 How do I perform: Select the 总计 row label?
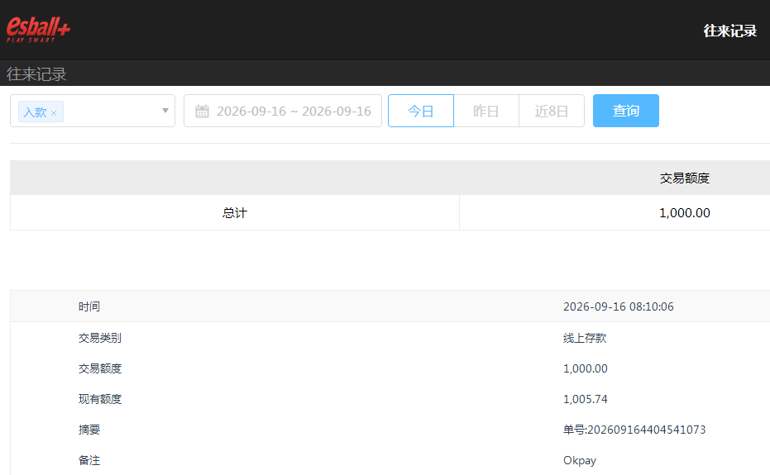coord(235,212)
